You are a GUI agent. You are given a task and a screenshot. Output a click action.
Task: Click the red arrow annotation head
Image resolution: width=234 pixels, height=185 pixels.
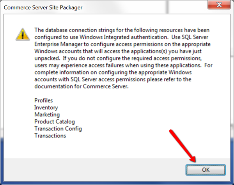click(193, 159)
